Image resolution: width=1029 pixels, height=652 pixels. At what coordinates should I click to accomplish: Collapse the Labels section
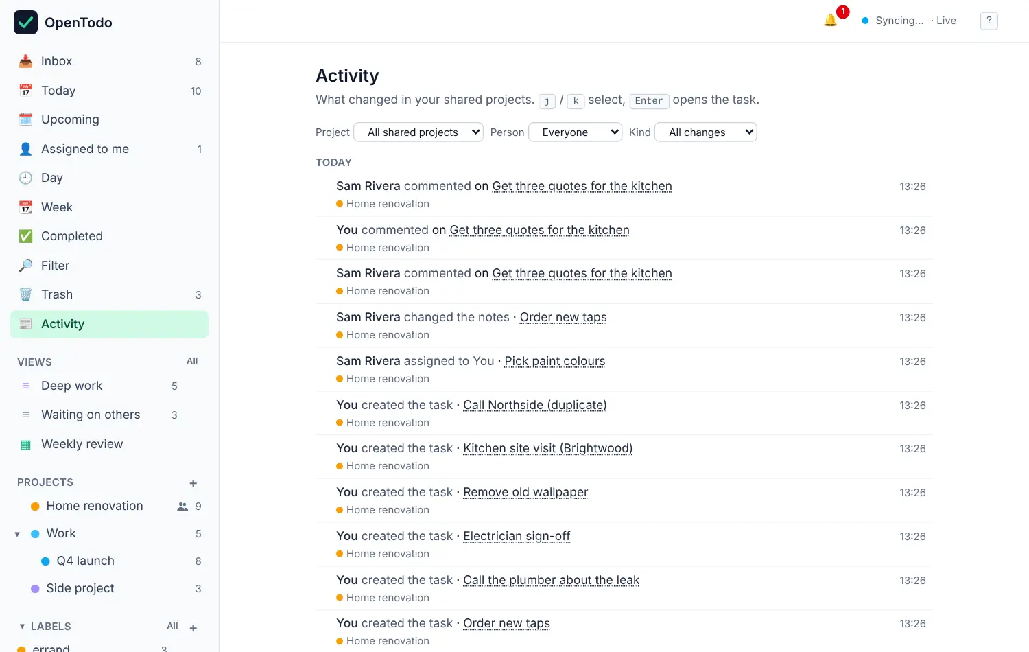click(x=22, y=626)
